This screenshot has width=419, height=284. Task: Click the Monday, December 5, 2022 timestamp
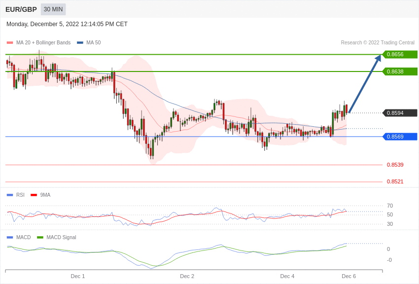[x=67, y=24]
